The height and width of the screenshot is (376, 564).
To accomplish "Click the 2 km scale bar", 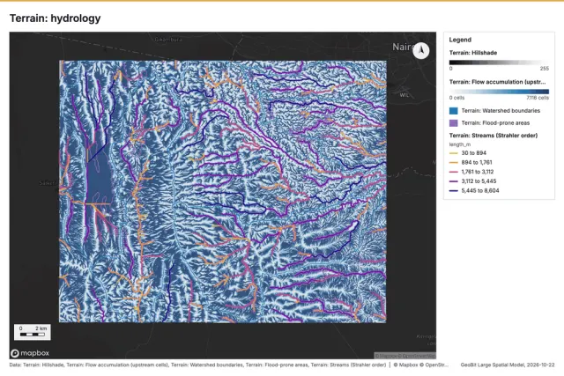I will point(33,332).
